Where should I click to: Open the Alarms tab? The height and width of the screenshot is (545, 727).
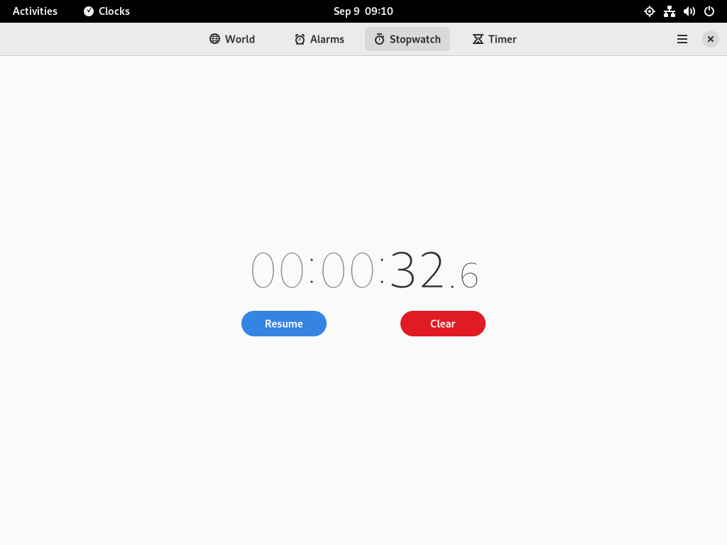coord(319,39)
